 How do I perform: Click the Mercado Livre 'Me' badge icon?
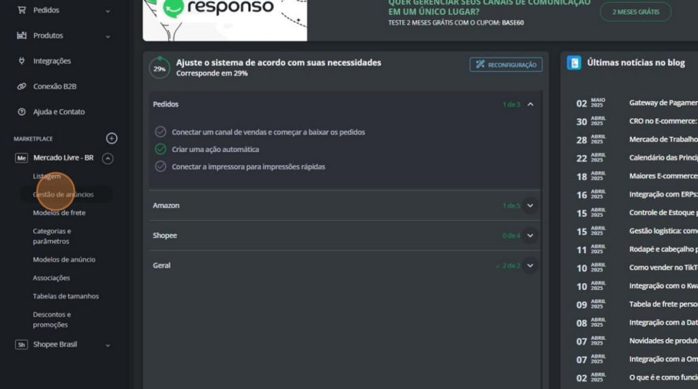pos(22,158)
